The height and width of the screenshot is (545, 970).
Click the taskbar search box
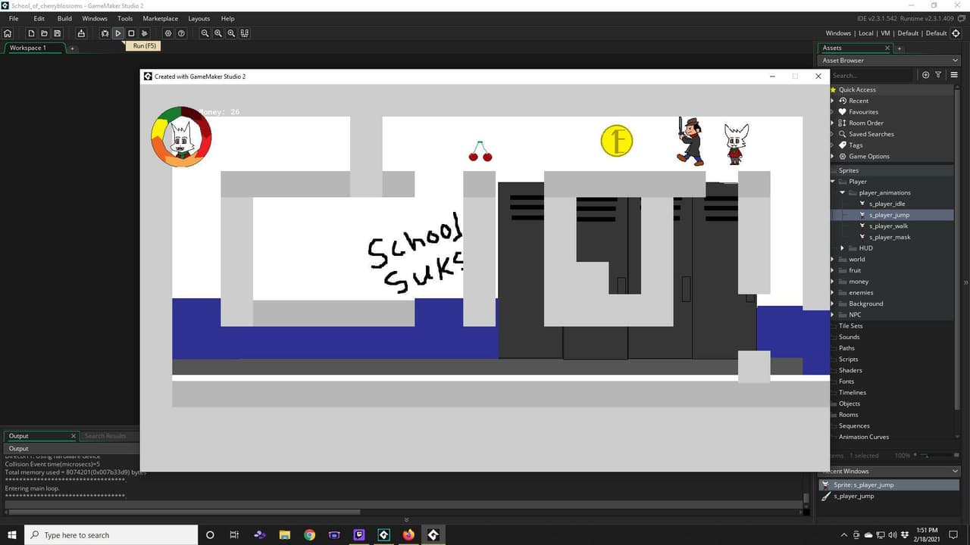point(111,535)
